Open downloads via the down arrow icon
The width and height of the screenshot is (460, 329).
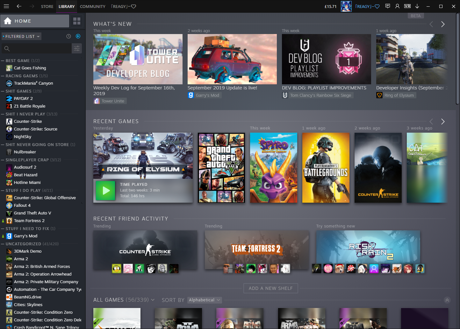click(417, 6)
